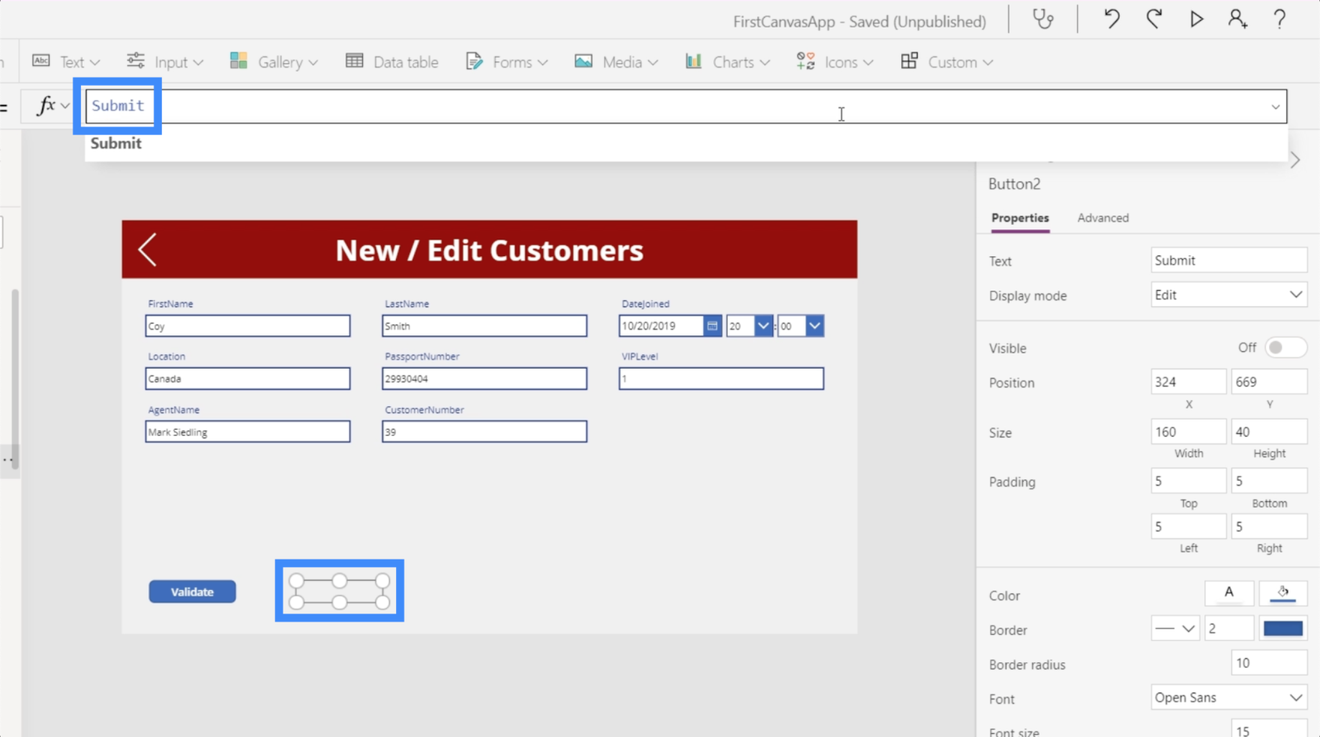1320x737 pixels.
Task: Click the PassportNumber input field
Action: tap(484, 379)
